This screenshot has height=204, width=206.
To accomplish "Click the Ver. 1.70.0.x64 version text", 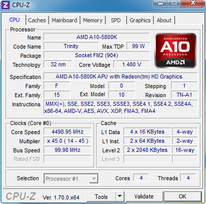I will pos(61,197).
